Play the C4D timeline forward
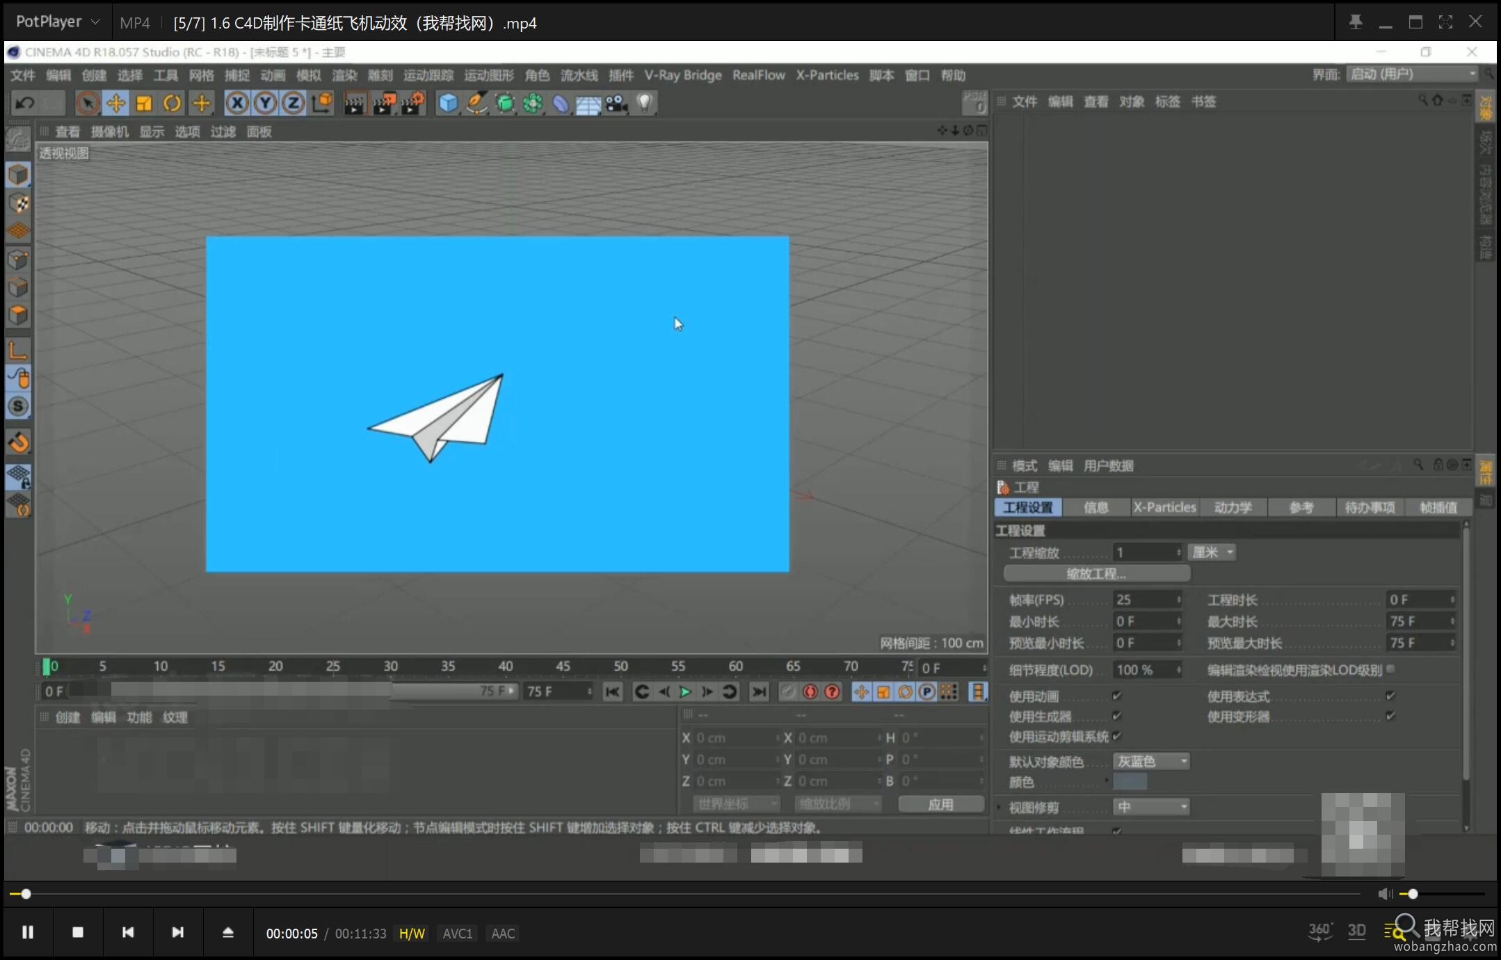 tap(685, 691)
